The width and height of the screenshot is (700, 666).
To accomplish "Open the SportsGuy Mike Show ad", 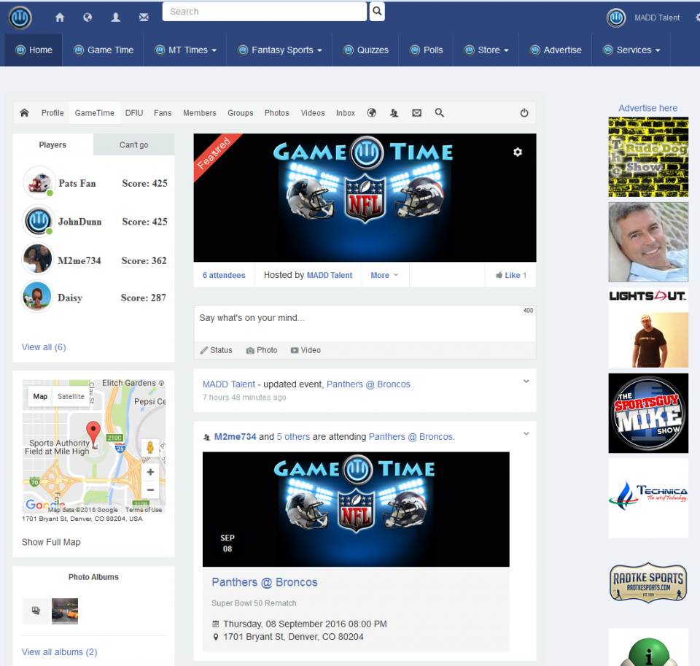I will (648, 413).
